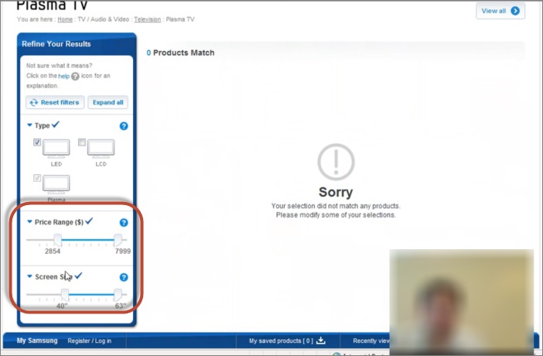The height and width of the screenshot is (356, 543).
Task: Toggle the Plasma type checkbox
Action: point(37,178)
